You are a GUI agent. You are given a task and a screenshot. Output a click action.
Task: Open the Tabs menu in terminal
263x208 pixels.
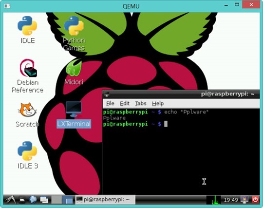point(141,103)
